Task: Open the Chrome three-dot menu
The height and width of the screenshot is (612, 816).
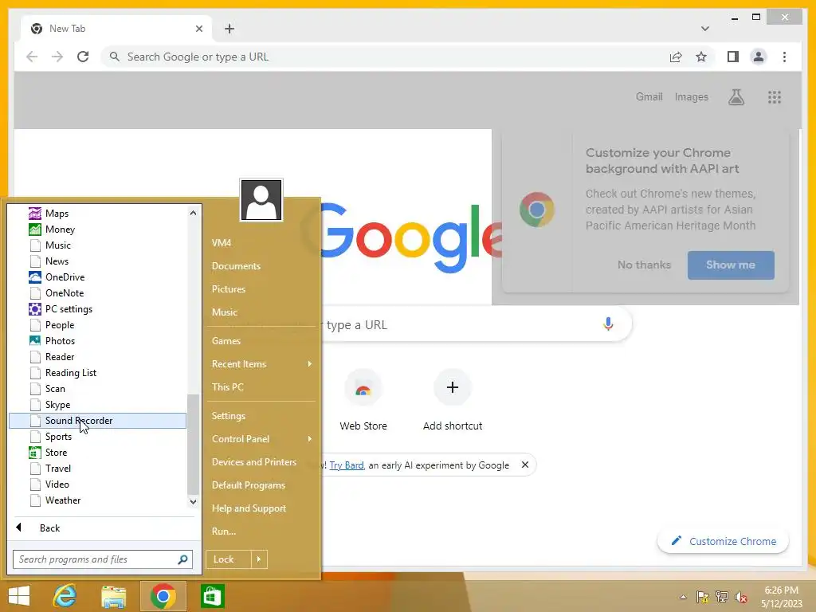Action: tap(784, 57)
